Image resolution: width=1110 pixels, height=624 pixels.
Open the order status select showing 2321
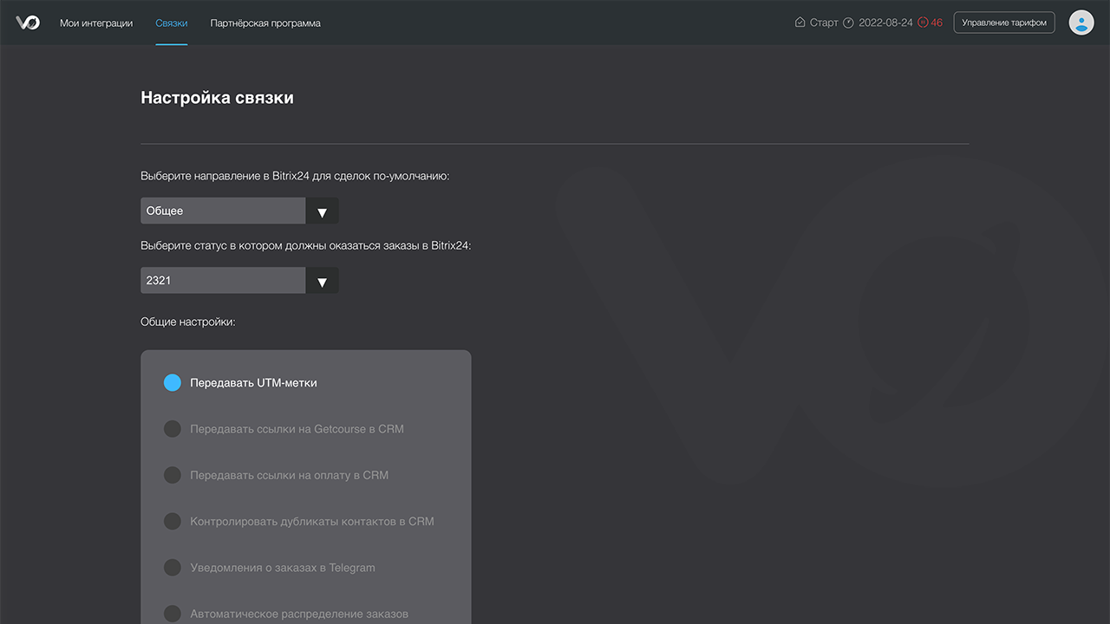[x=223, y=281]
